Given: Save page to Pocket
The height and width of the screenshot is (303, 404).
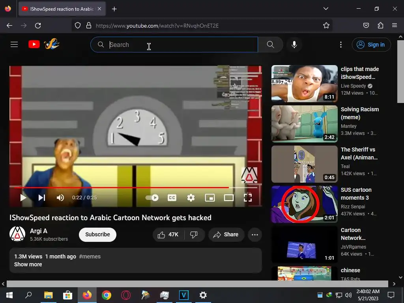Looking at the screenshot, I should coord(366,26).
